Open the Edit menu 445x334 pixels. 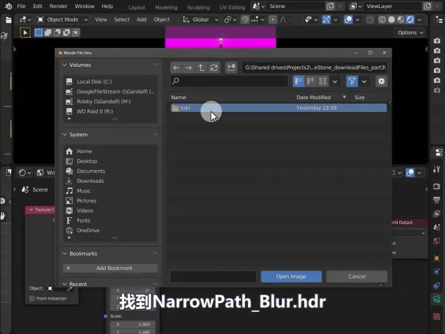pyautogui.click(x=38, y=6)
